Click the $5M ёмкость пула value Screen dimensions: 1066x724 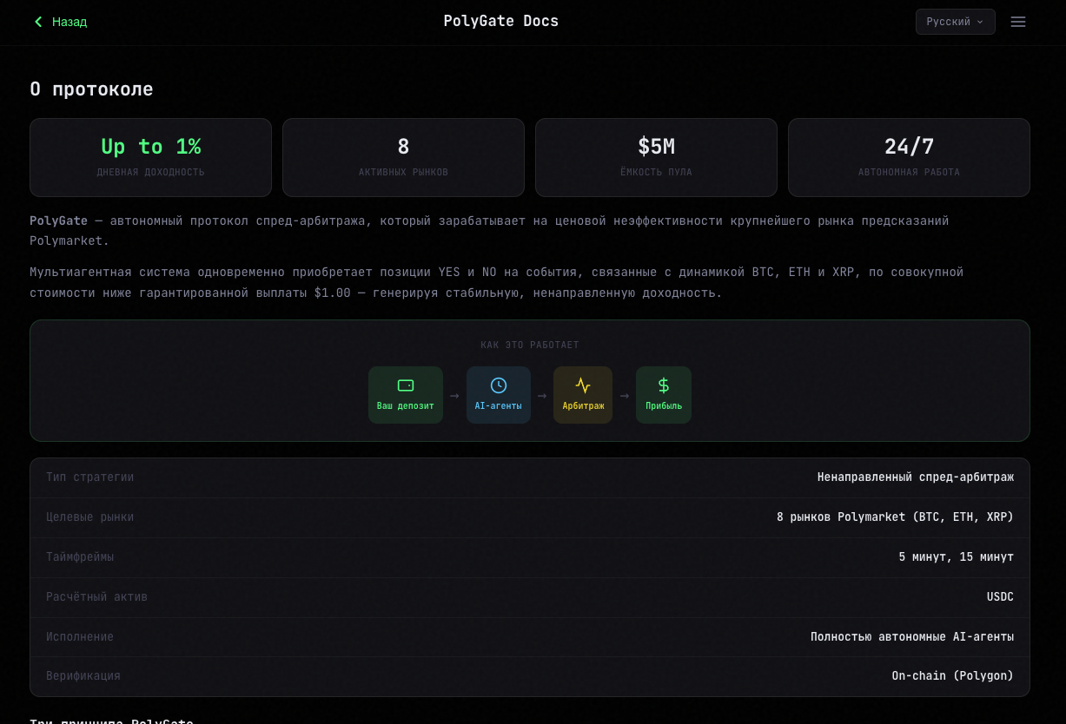(x=656, y=147)
